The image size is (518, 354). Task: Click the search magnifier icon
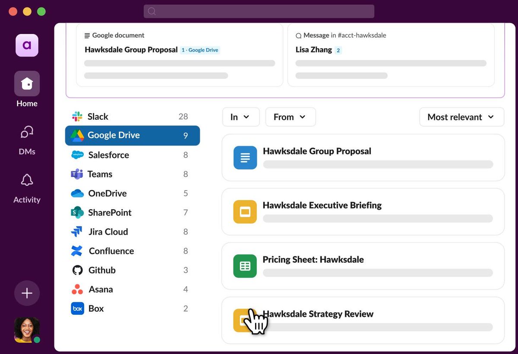click(x=152, y=11)
